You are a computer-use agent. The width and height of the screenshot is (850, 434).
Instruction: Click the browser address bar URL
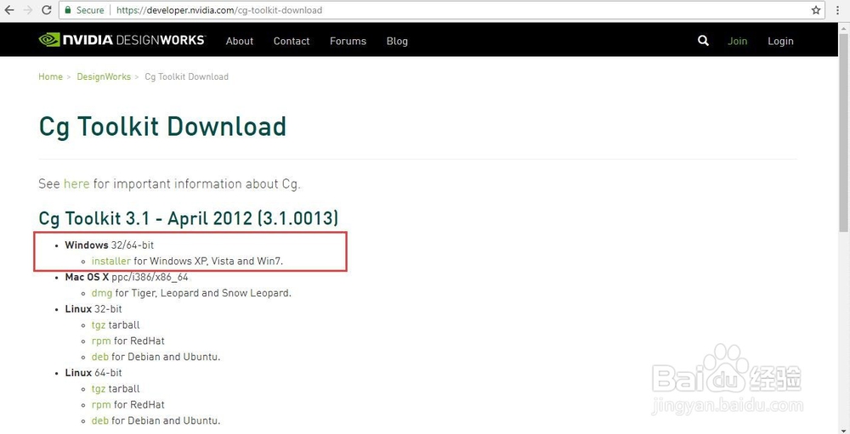pyautogui.click(x=219, y=9)
